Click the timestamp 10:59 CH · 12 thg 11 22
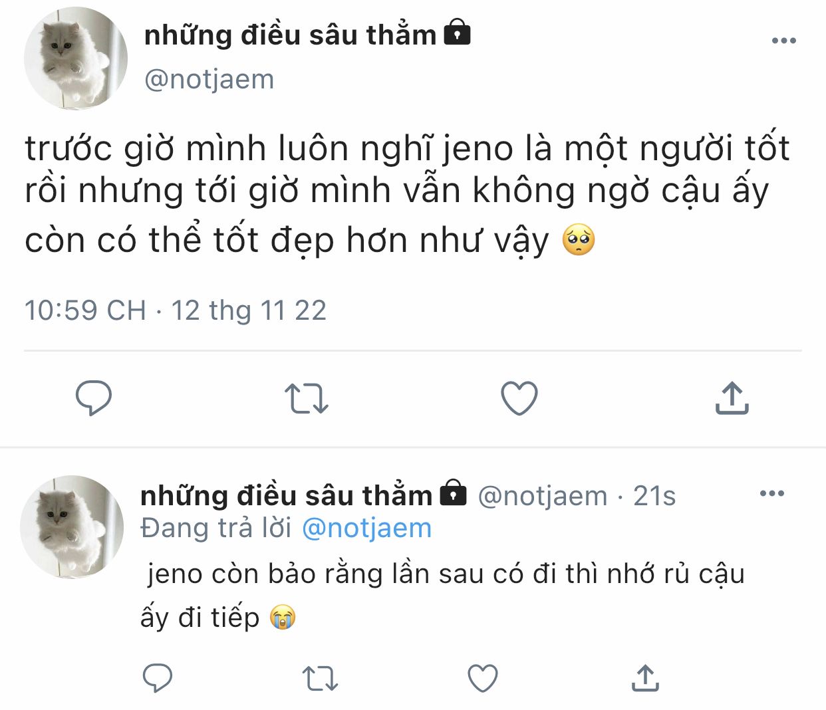Viewport: 826px width, 710px height. (176, 310)
